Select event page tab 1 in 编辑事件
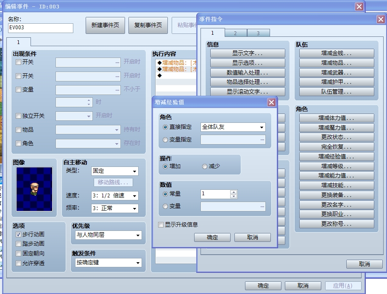The image size is (387, 294). pos(19,42)
